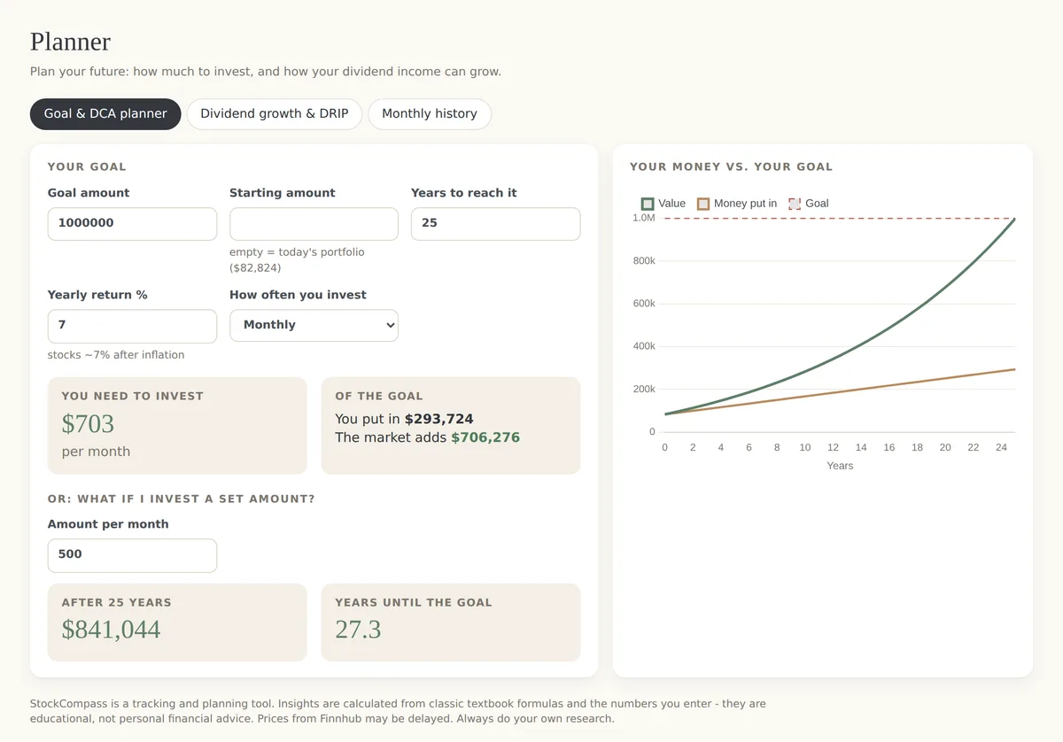Click the 27.3 years until goal value

pyautogui.click(x=358, y=630)
